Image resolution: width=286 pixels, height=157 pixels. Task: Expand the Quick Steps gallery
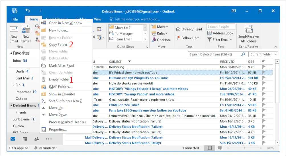click(145, 39)
